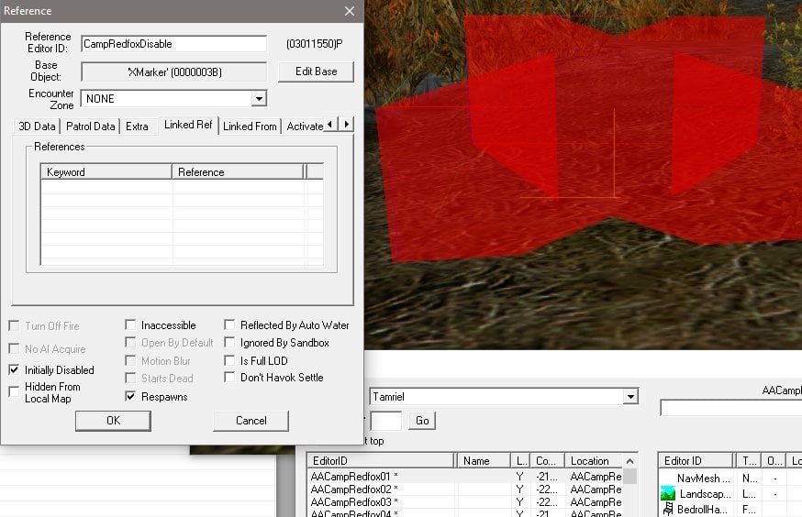Open the Encounter Zone dropdown
802x517 pixels.
[260, 99]
